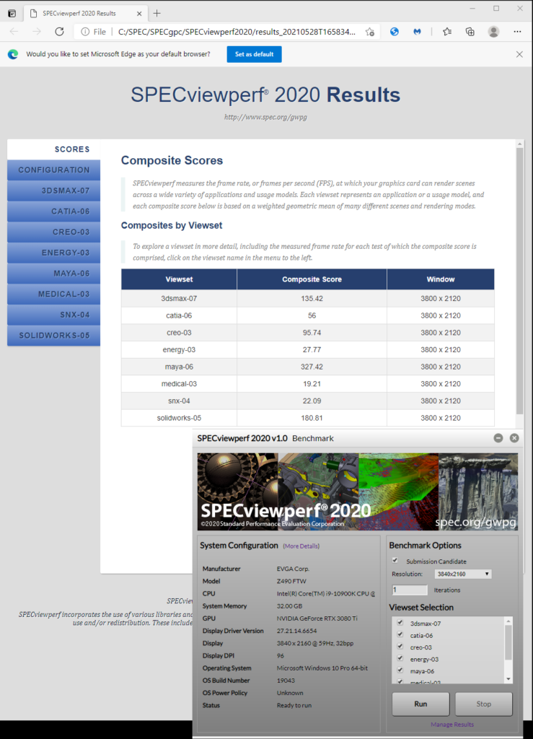Minimize the SPECviewperf benchmark panel

tap(498, 438)
